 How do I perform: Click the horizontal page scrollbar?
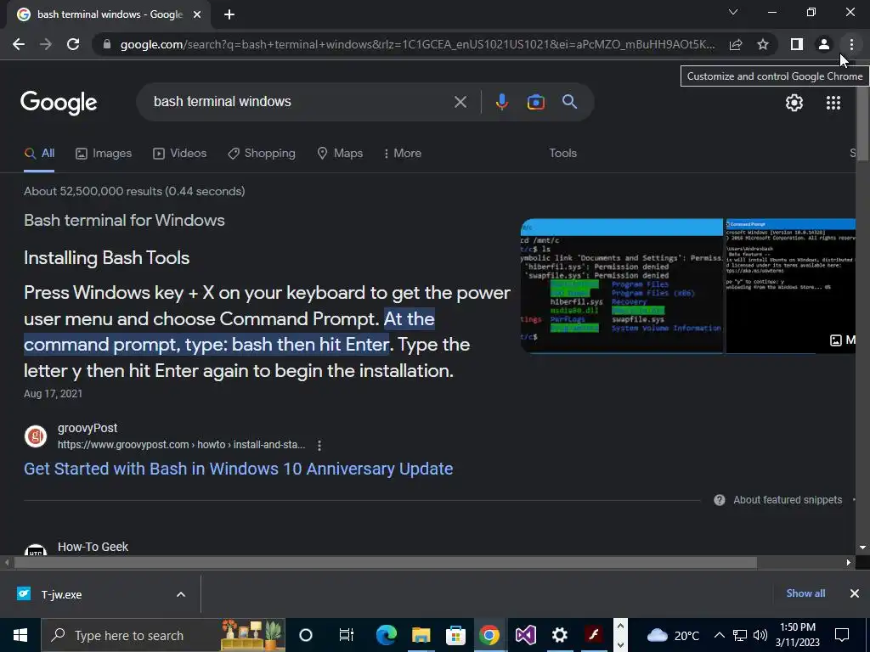click(385, 563)
